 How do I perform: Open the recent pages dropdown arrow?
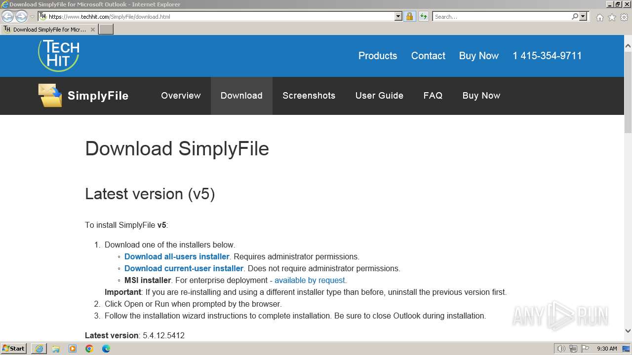32,17
